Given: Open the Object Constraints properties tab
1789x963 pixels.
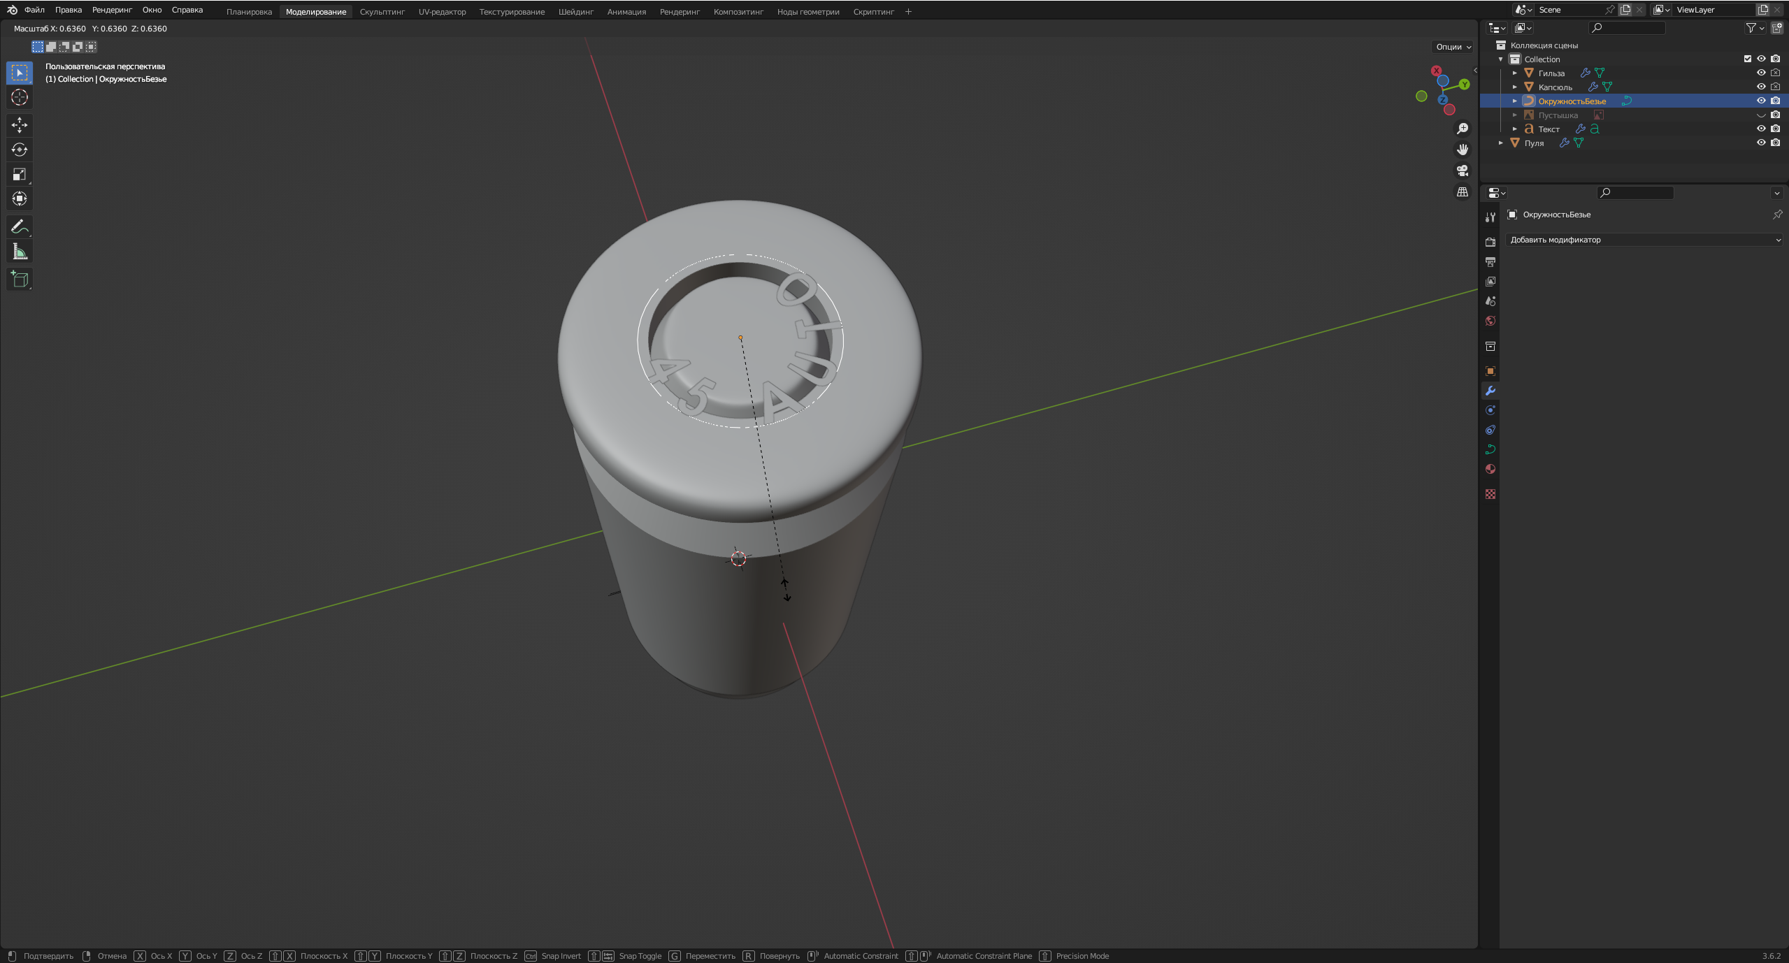Looking at the screenshot, I should click(1490, 430).
